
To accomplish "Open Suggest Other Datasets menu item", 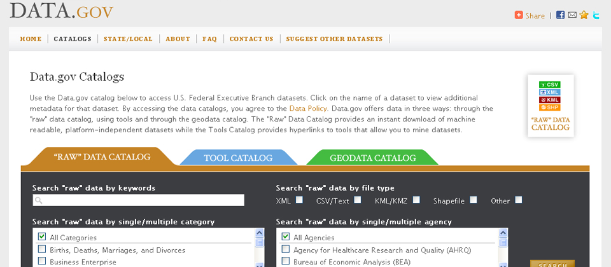I will (334, 39).
